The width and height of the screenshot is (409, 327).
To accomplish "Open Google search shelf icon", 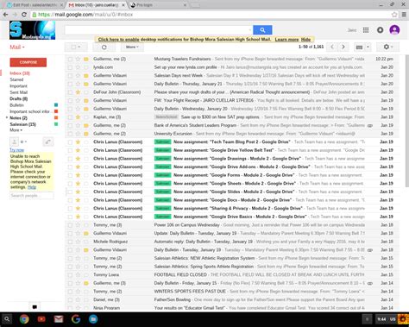I will (x=76, y=319).
